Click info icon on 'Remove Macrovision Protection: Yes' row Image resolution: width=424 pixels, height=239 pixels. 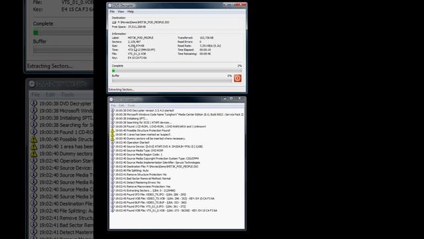click(x=113, y=187)
